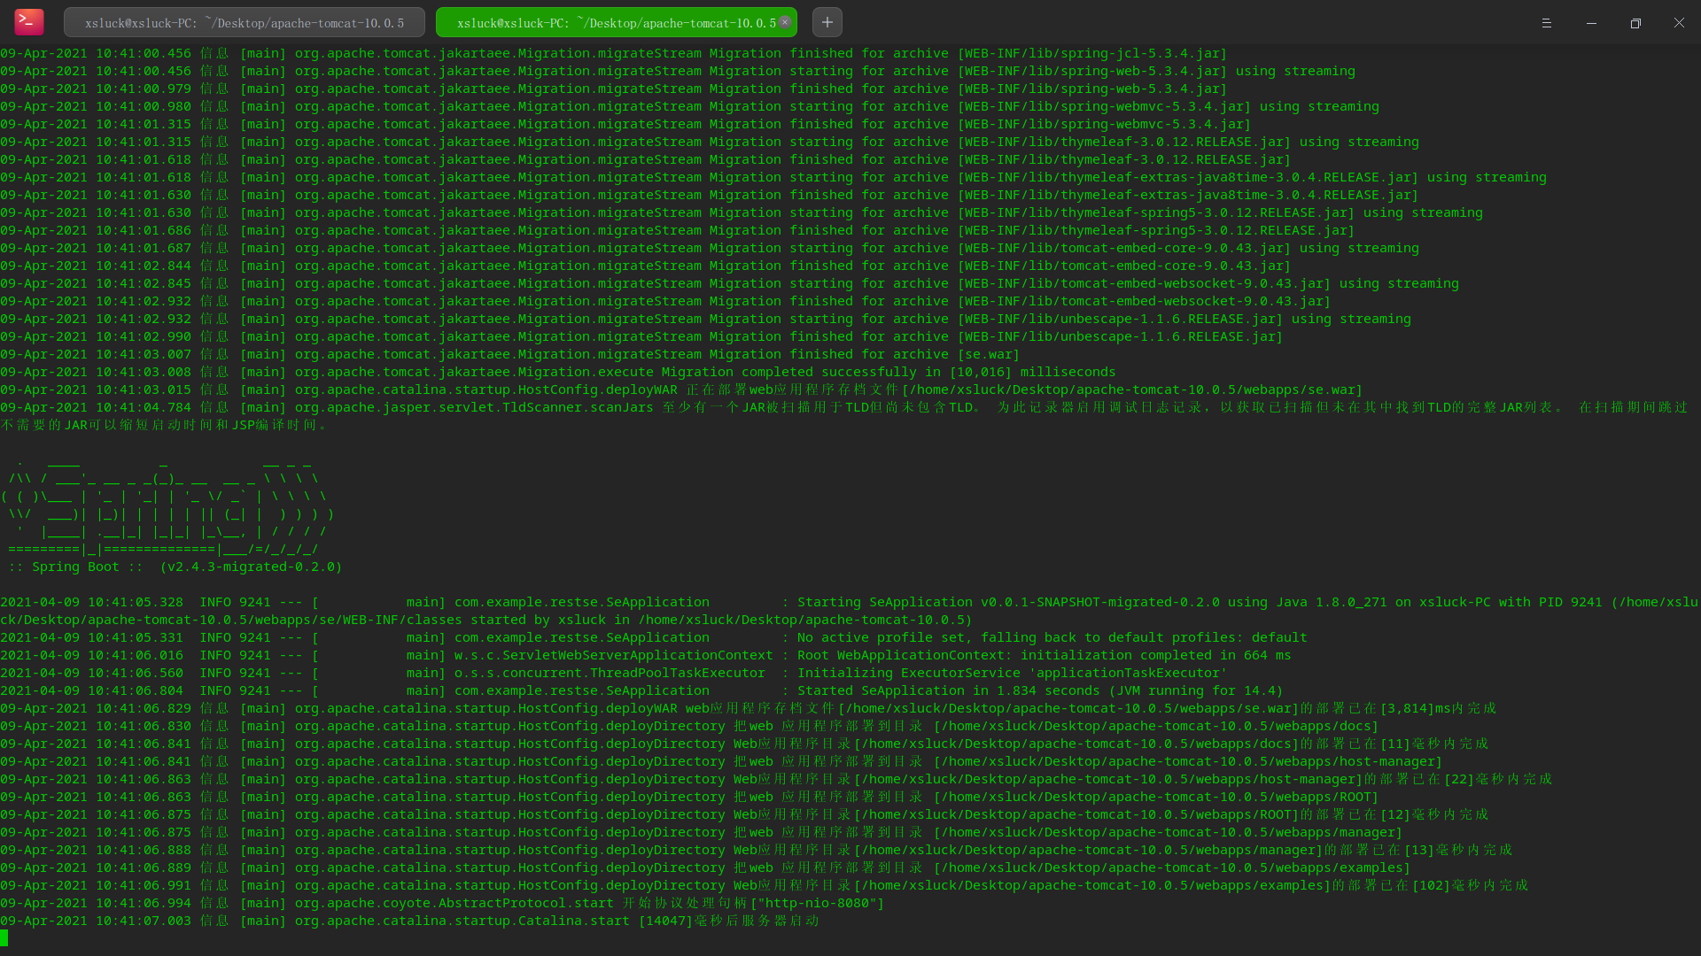Click the Spring Boot v2.4.3-migrated-0.2.0 version line
1701x956 pixels.
[x=175, y=567]
